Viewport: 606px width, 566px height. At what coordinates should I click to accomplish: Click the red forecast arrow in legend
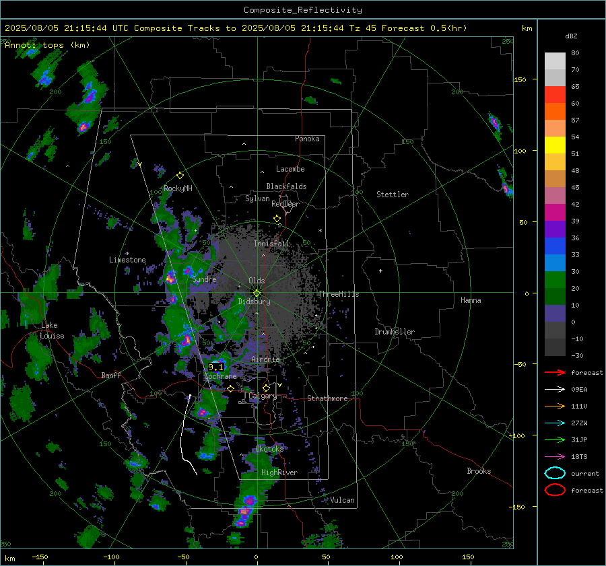[x=555, y=372]
